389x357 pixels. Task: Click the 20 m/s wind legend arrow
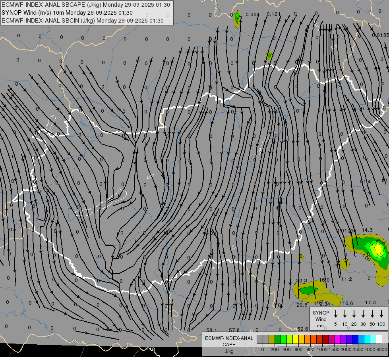(x=354, y=314)
